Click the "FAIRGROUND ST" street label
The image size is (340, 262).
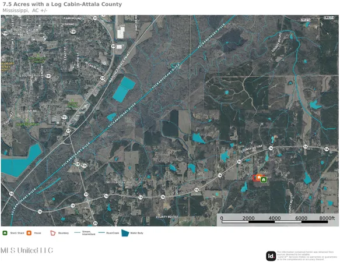(x=75, y=19)
